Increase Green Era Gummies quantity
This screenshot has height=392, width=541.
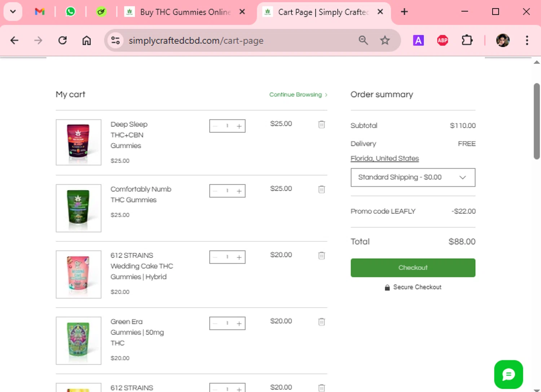[x=239, y=324]
